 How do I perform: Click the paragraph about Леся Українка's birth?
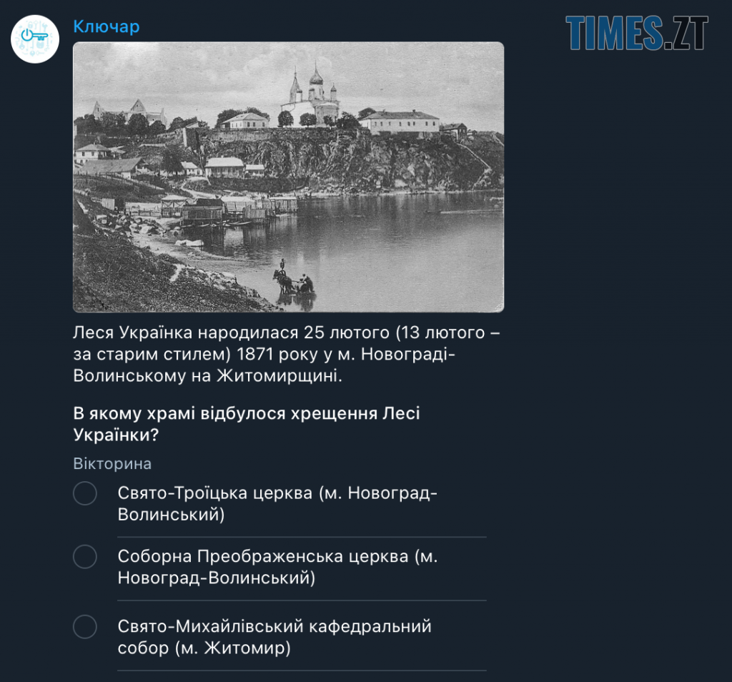point(287,354)
